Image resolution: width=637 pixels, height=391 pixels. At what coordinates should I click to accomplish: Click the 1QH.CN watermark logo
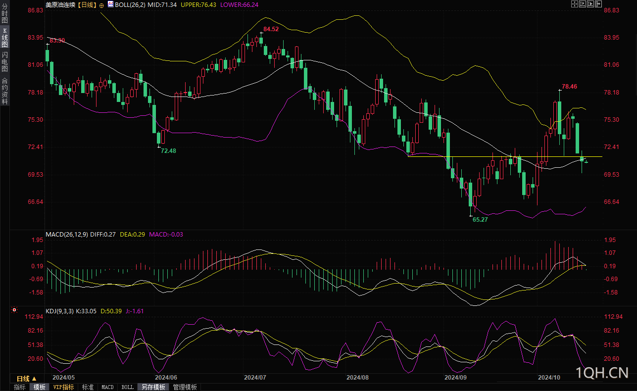click(x=602, y=373)
